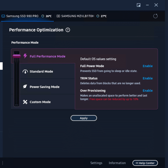Click Enable next to Full Power Mode
Screen dimensions: 168x168
click(x=148, y=66)
